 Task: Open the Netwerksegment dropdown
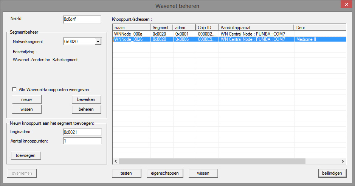[x=98, y=42]
